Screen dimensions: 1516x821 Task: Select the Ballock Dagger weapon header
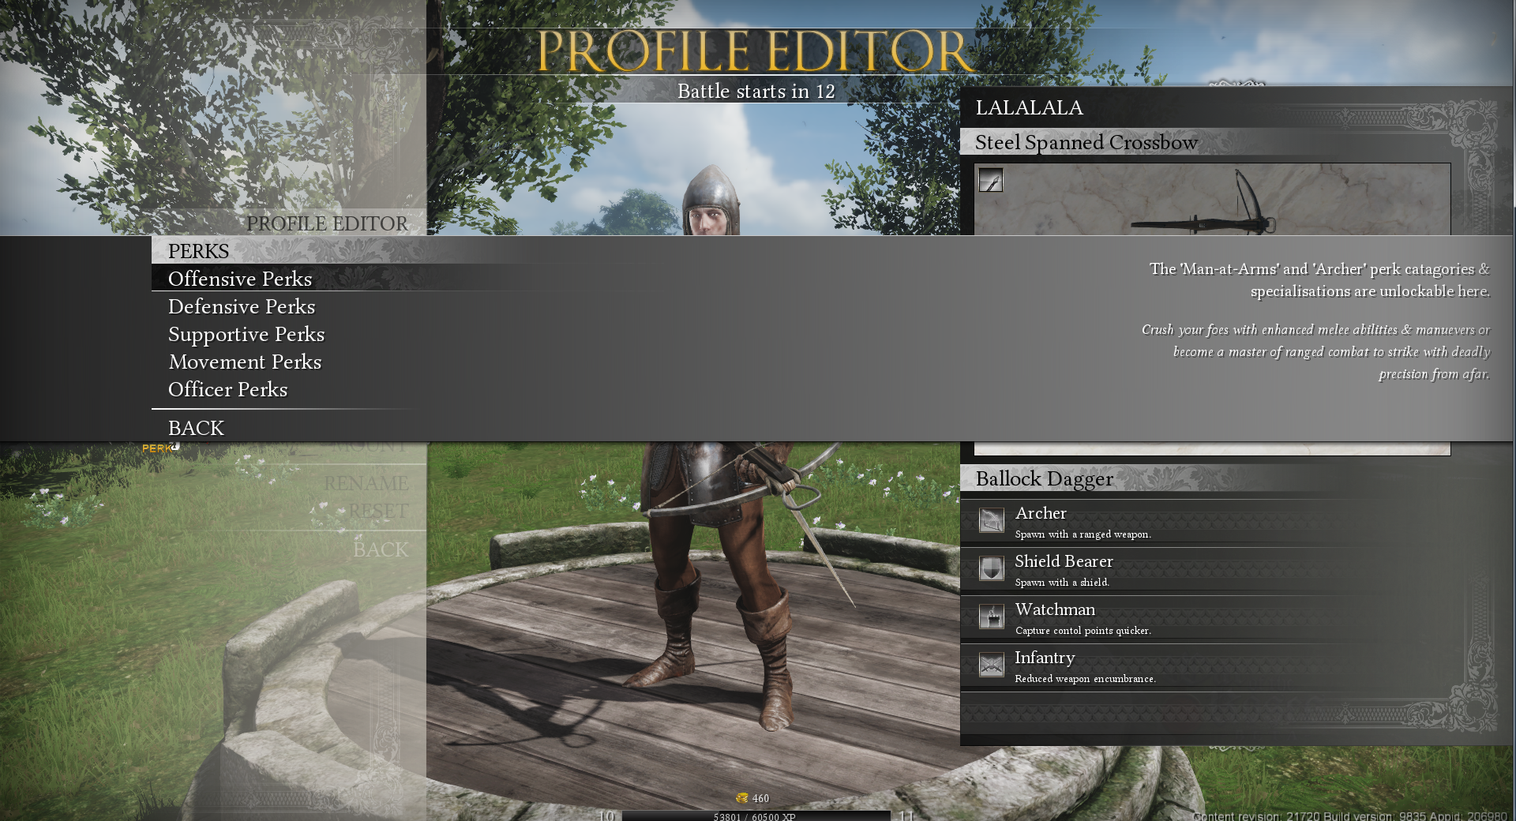(x=1044, y=479)
